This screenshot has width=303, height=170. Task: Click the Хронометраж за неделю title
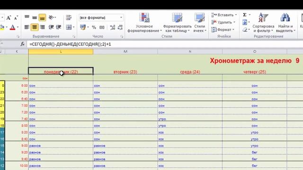coord(255,61)
